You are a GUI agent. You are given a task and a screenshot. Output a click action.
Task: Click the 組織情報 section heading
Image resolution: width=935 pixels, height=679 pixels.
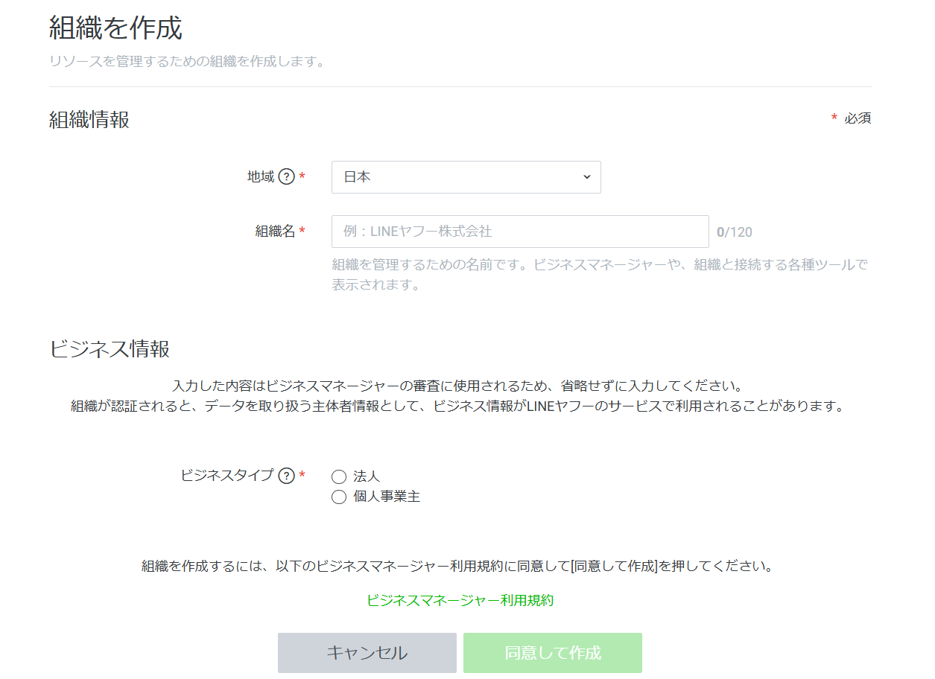(x=89, y=119)
